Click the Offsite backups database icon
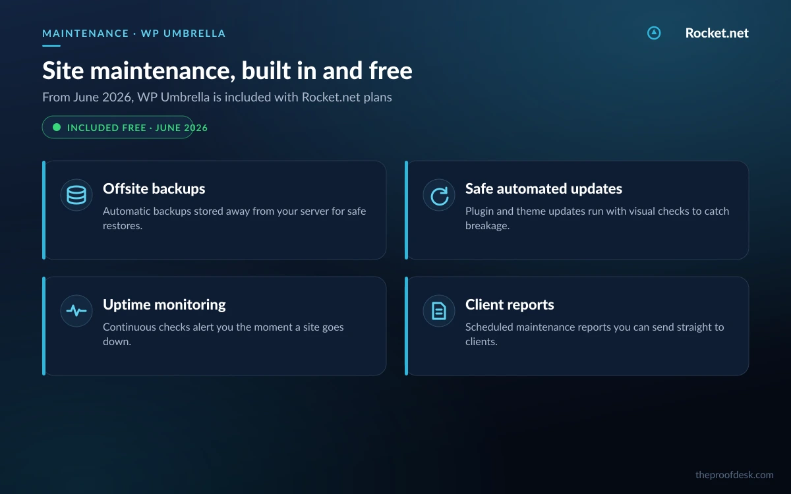Image resolution: width=791 pixels, height=494 pixels. point(76,195)
